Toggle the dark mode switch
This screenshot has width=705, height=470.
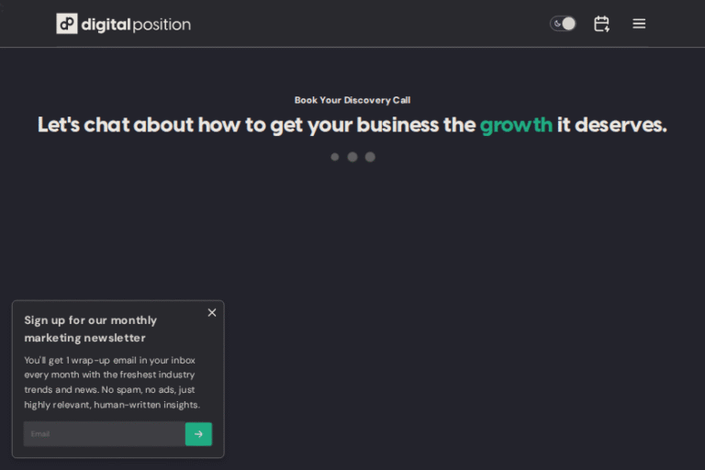click(x=563, y=24)
